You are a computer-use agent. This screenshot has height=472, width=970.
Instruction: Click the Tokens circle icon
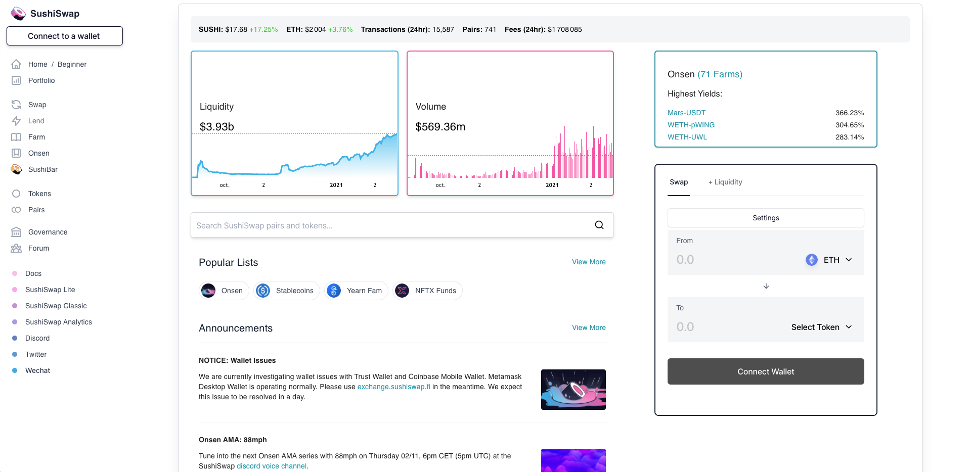(x=16, y=194)
